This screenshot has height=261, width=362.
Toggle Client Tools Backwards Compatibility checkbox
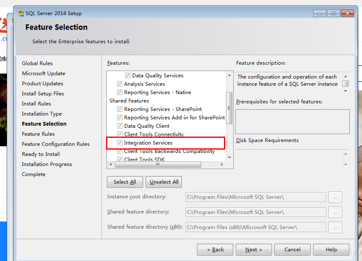[120, 151]
